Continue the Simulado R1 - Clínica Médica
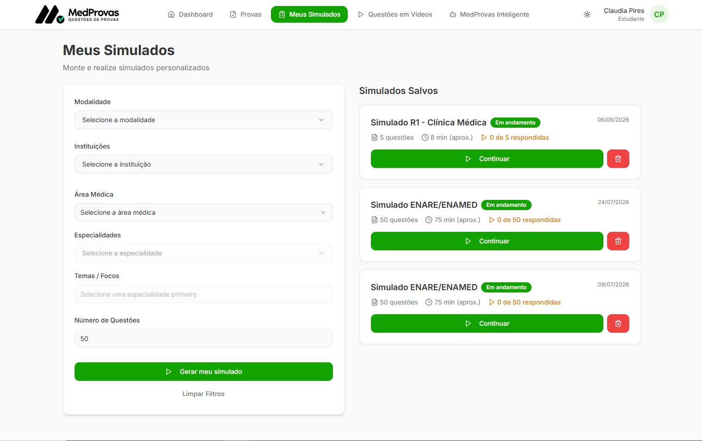 point(487,159)
